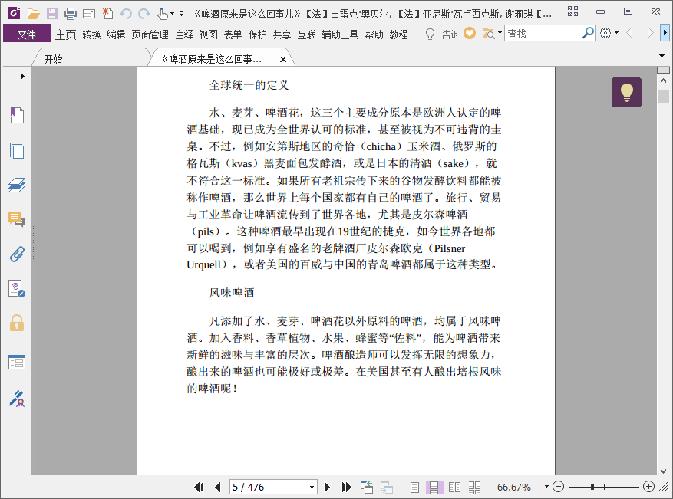Open the 共享 tab

282,34
